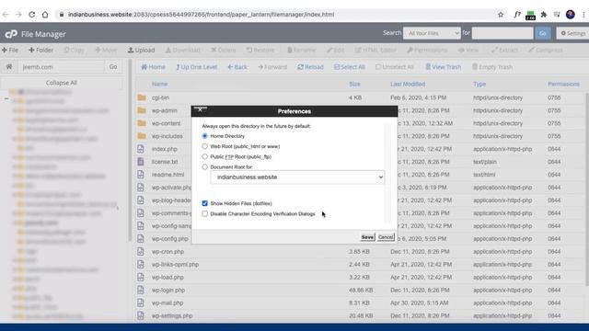589x331 pixels.
Task: Sort by Size column header
Action: tap(354, 84)
